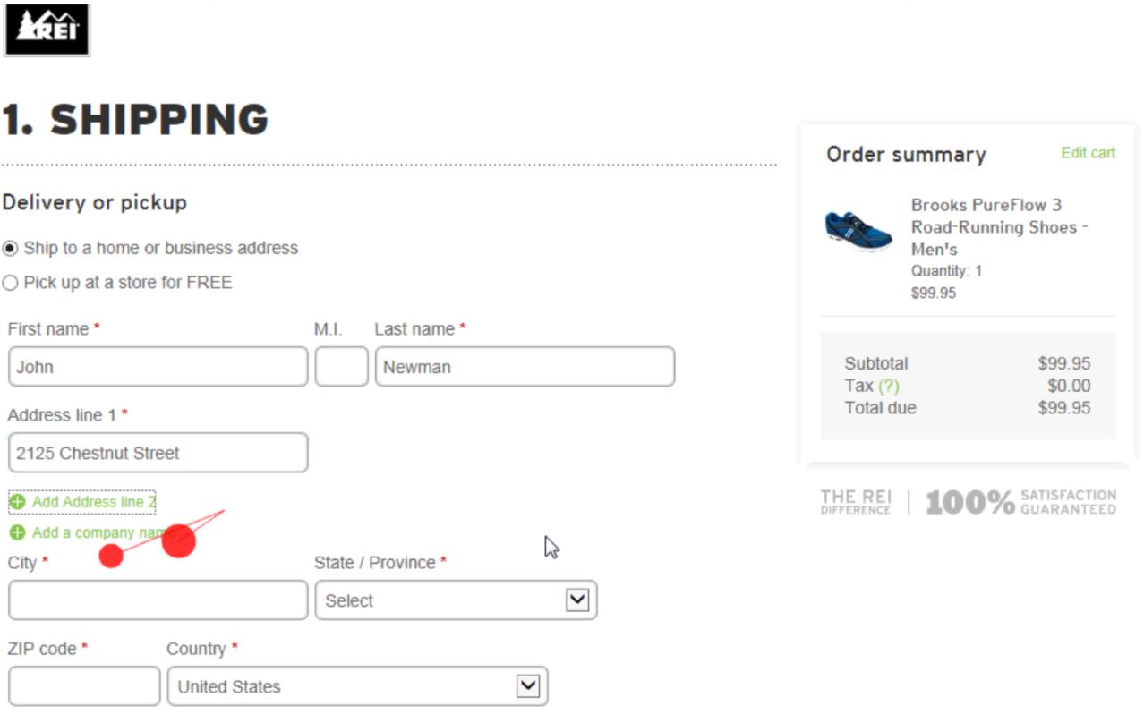This screenshot has width=1144, height=723.
Task: Open the Brooks PureFlow shoe thumbnail
Action: tap(858, 232)
